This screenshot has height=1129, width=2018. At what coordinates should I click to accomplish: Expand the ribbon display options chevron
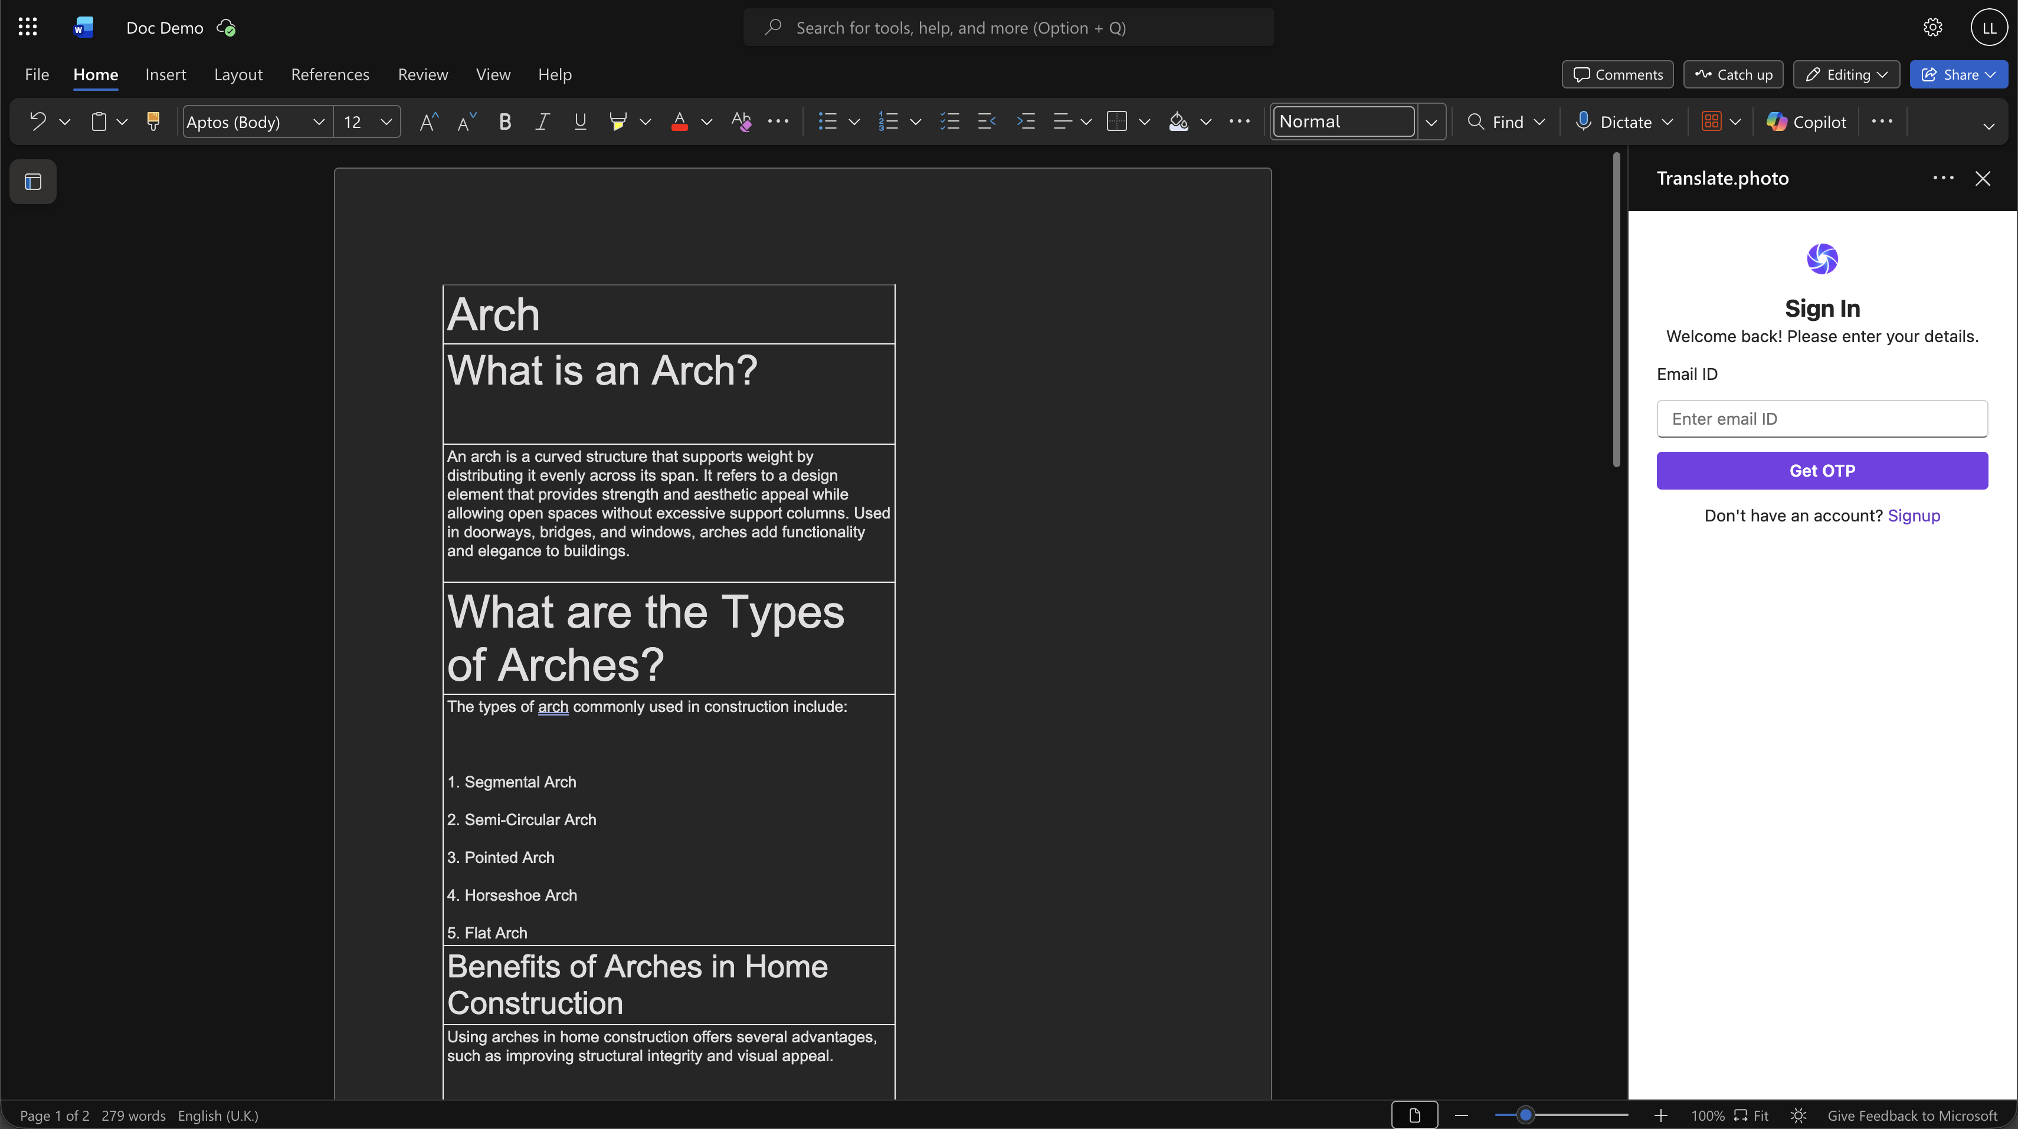[x=1988, y=125]
